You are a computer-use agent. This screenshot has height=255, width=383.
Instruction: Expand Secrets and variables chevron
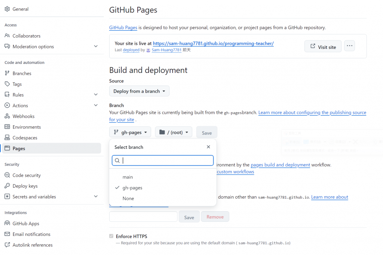[96, 196]
